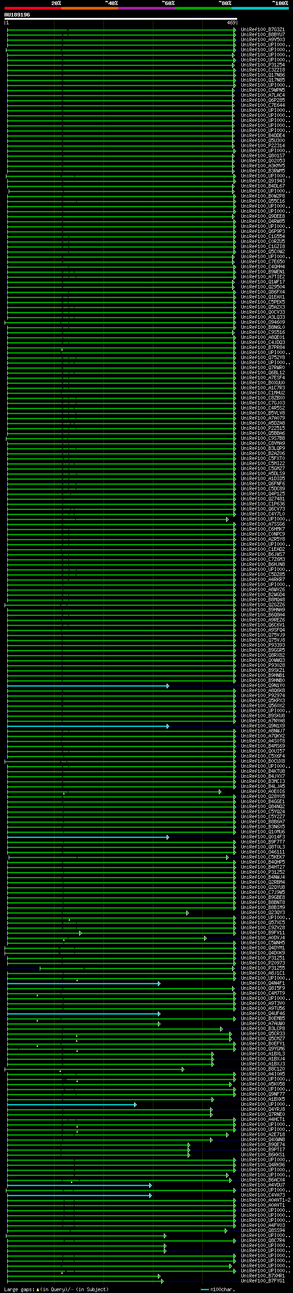Select the UniRef100_C7E650 label
293x1293 pixels.
pyautogui.click(x=263, y=261)
